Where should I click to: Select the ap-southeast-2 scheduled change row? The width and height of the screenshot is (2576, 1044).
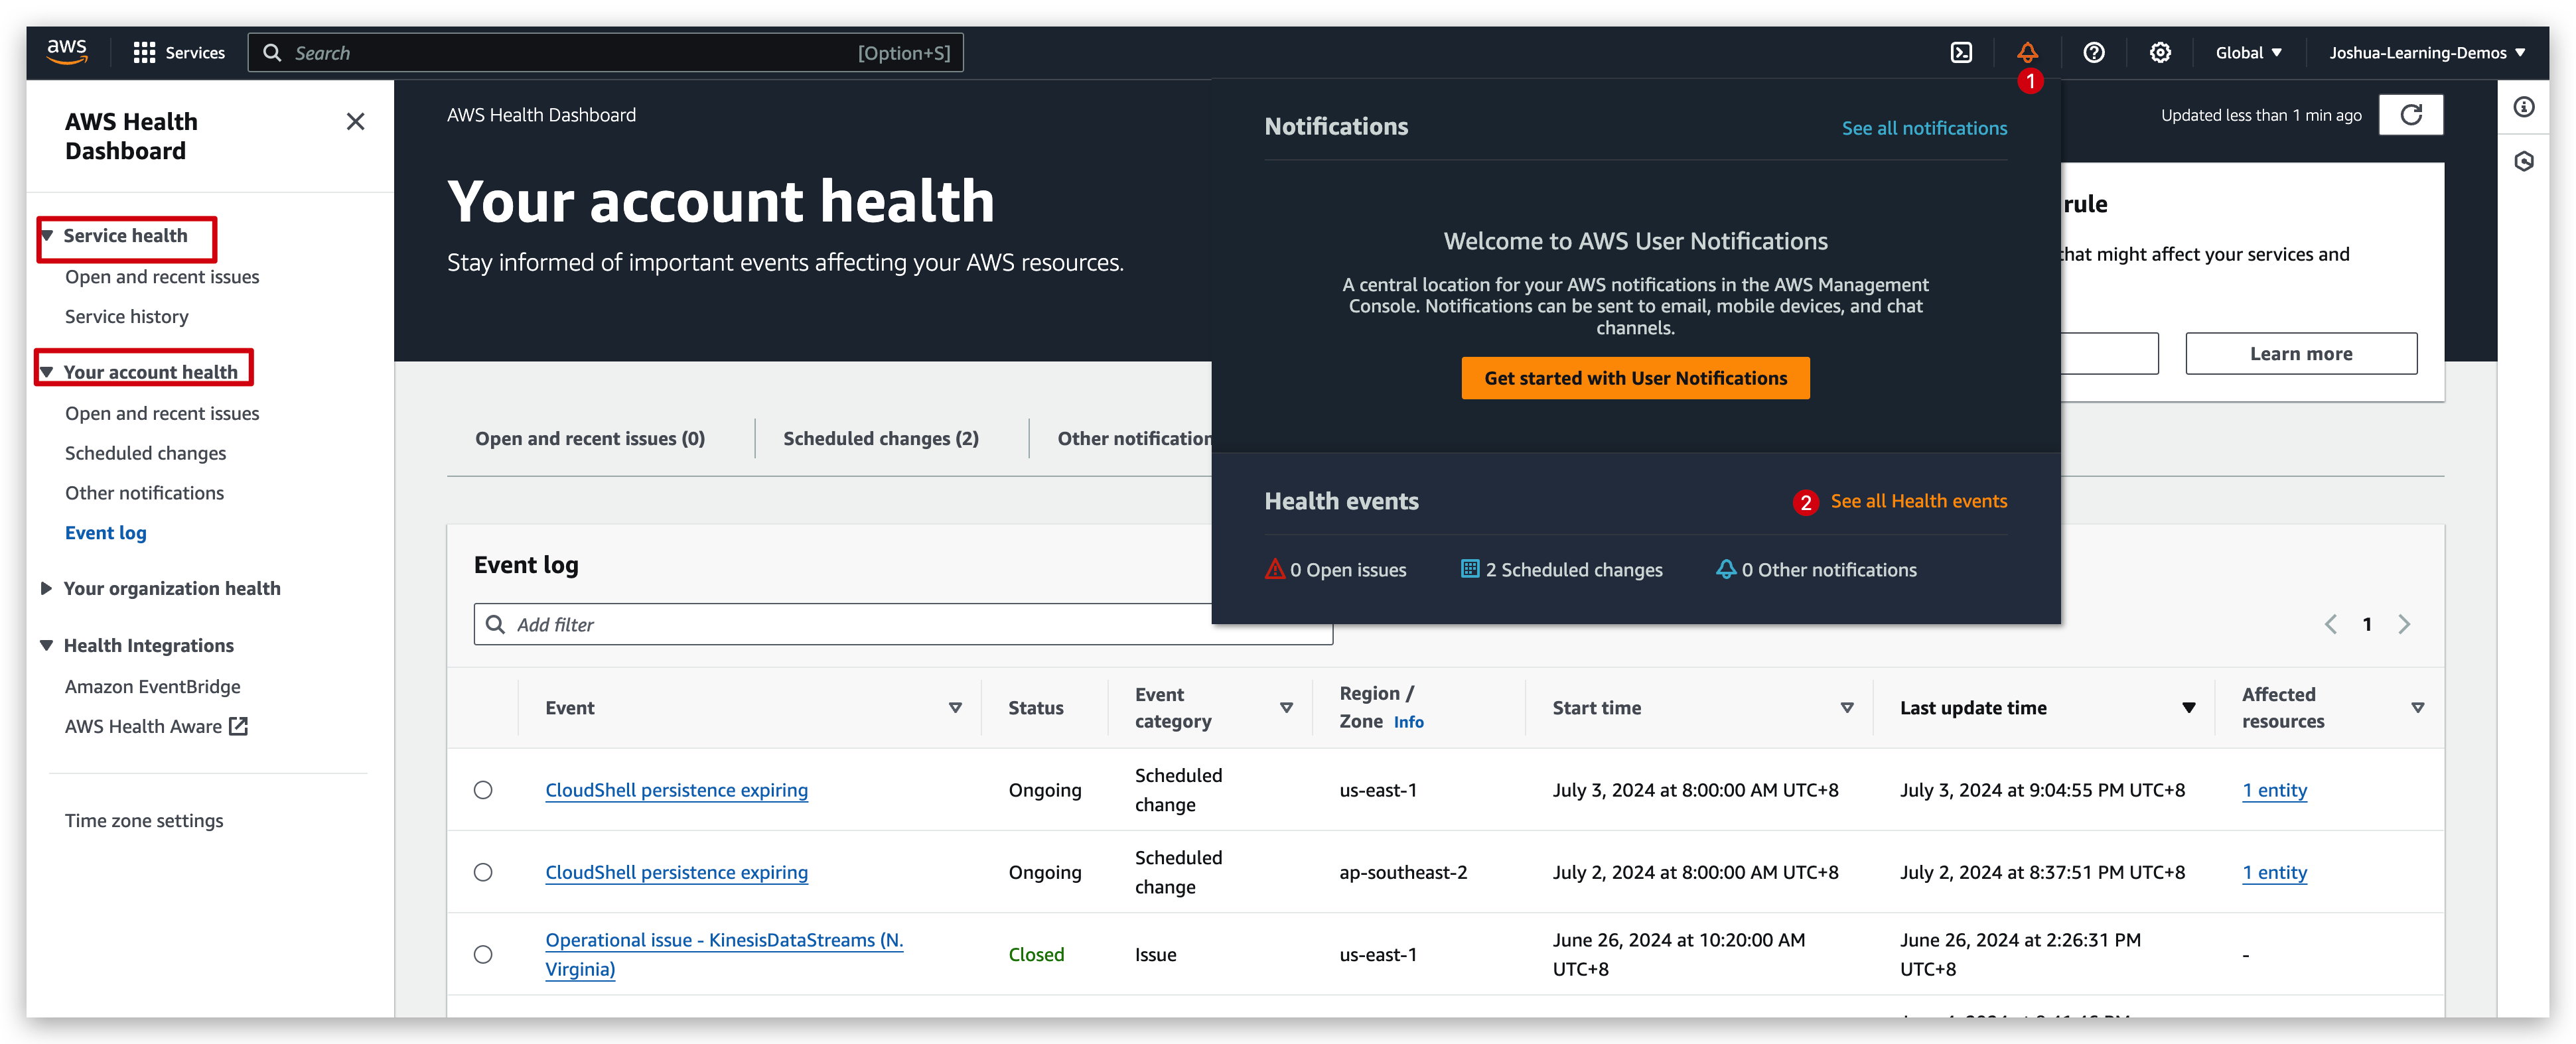coord(484,871)
